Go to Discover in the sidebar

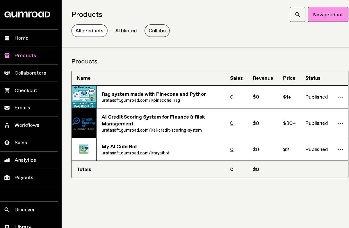click(24, 210)
